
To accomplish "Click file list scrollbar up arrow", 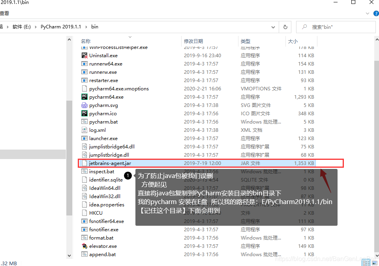I will tap(377, 39).
